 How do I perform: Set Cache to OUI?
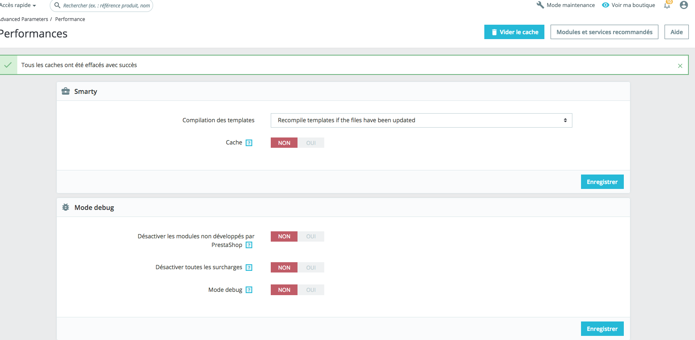[x=311, y=143]
